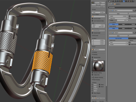
Task: Collapse the Mesh Display panel
Action: [x=92, y=80]
